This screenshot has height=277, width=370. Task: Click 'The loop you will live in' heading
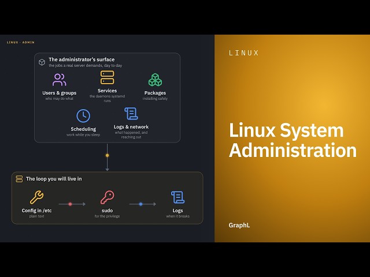[x=54, y=179]
